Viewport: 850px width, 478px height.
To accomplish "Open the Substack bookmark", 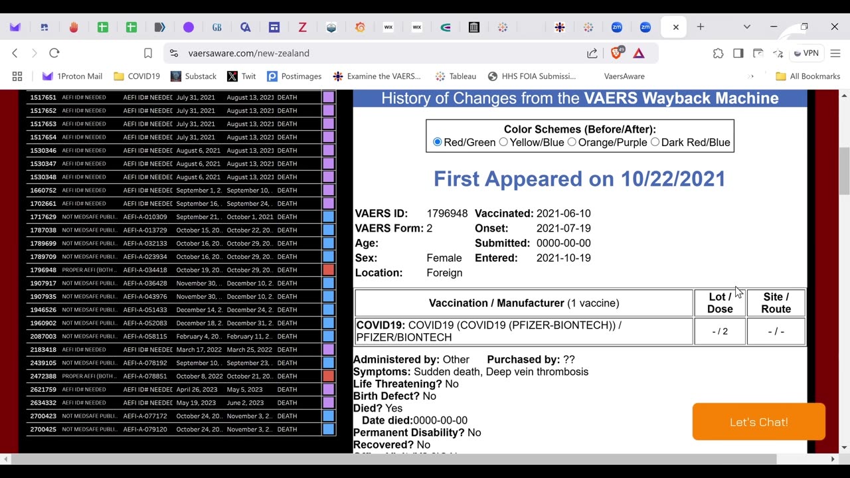I will coord(193,76).
